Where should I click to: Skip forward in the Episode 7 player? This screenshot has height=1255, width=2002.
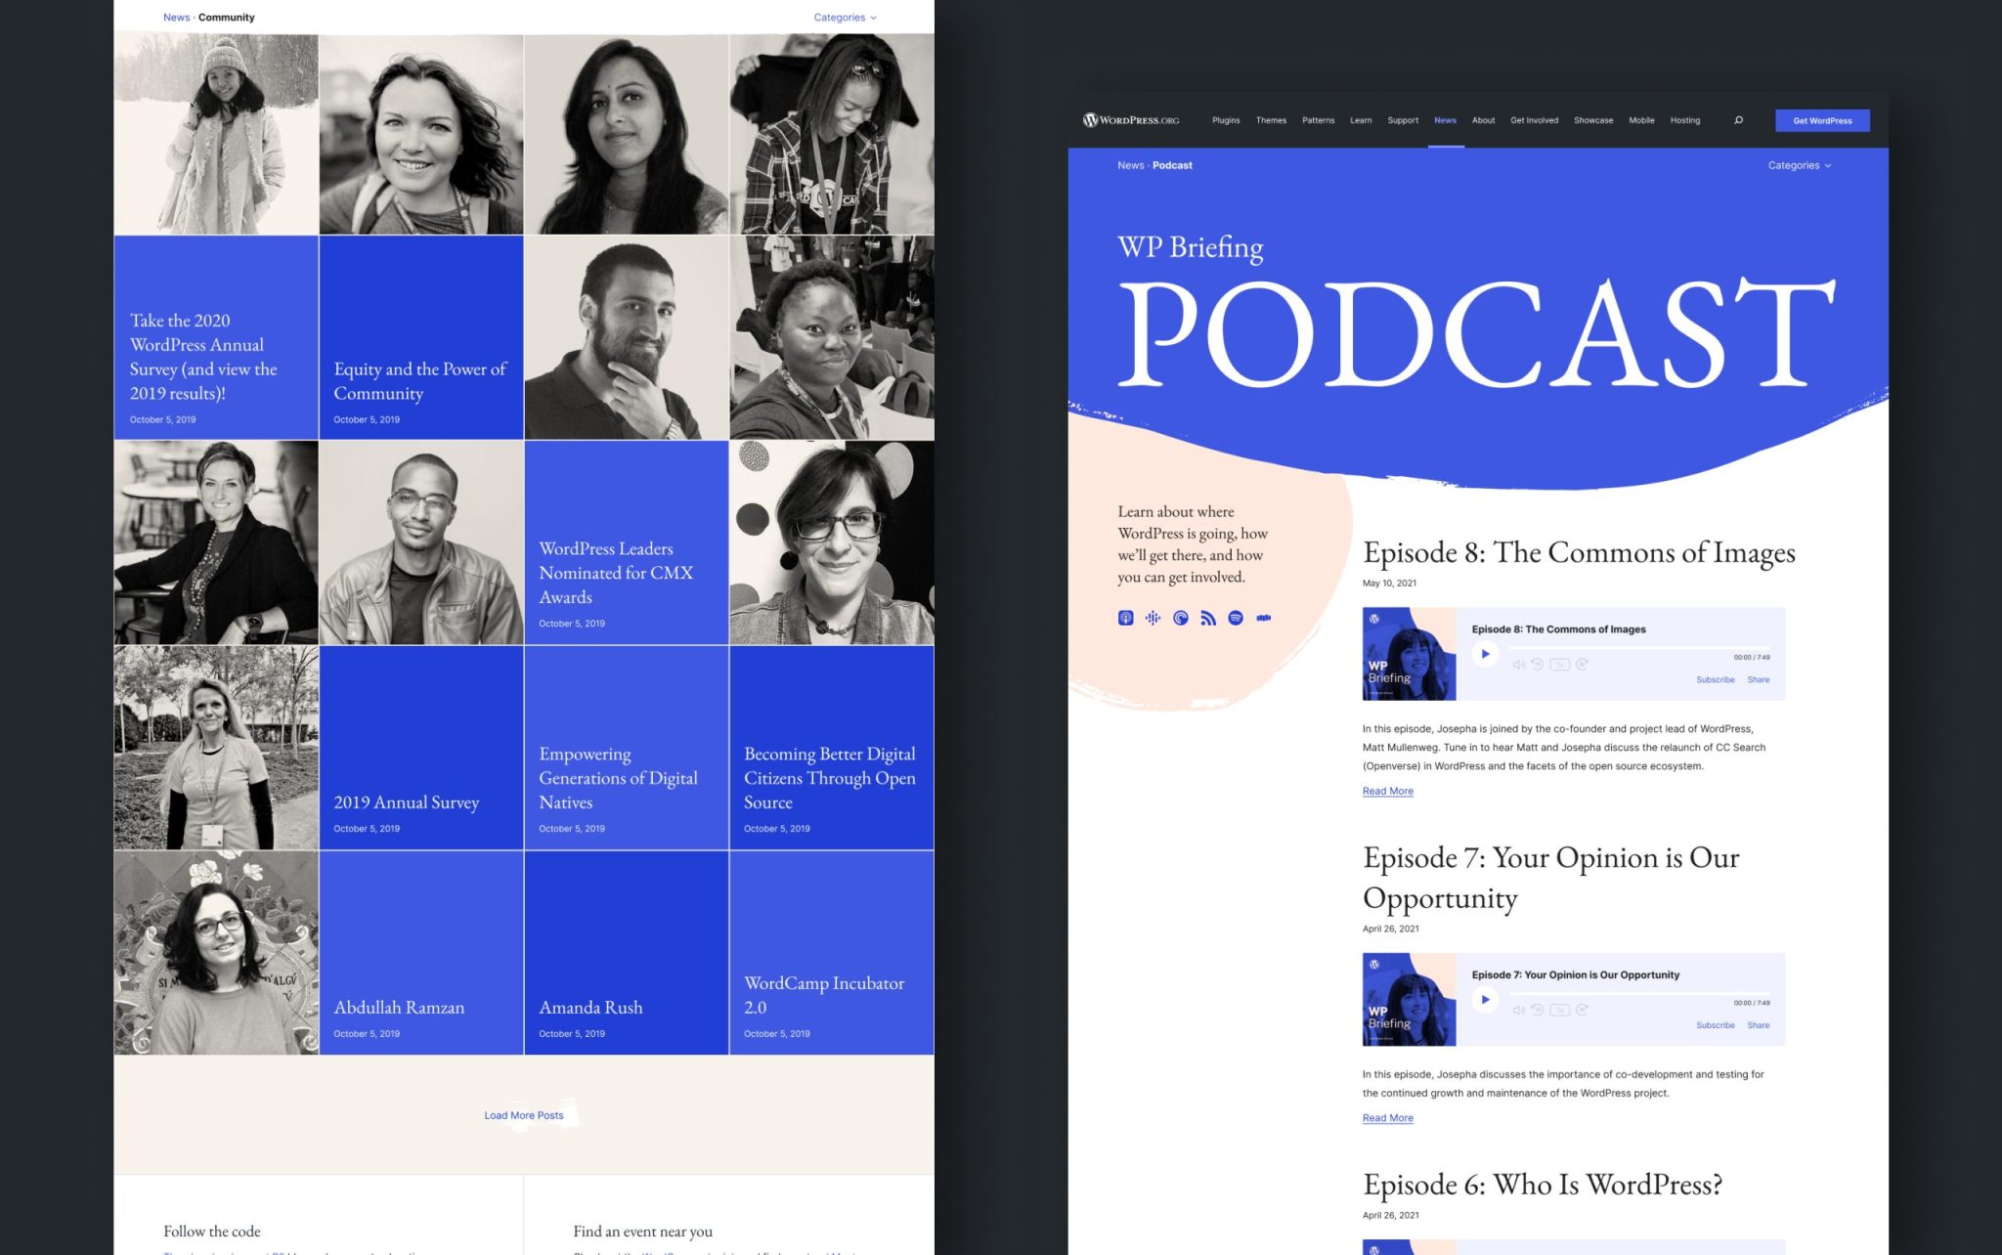(1582, 1010)
